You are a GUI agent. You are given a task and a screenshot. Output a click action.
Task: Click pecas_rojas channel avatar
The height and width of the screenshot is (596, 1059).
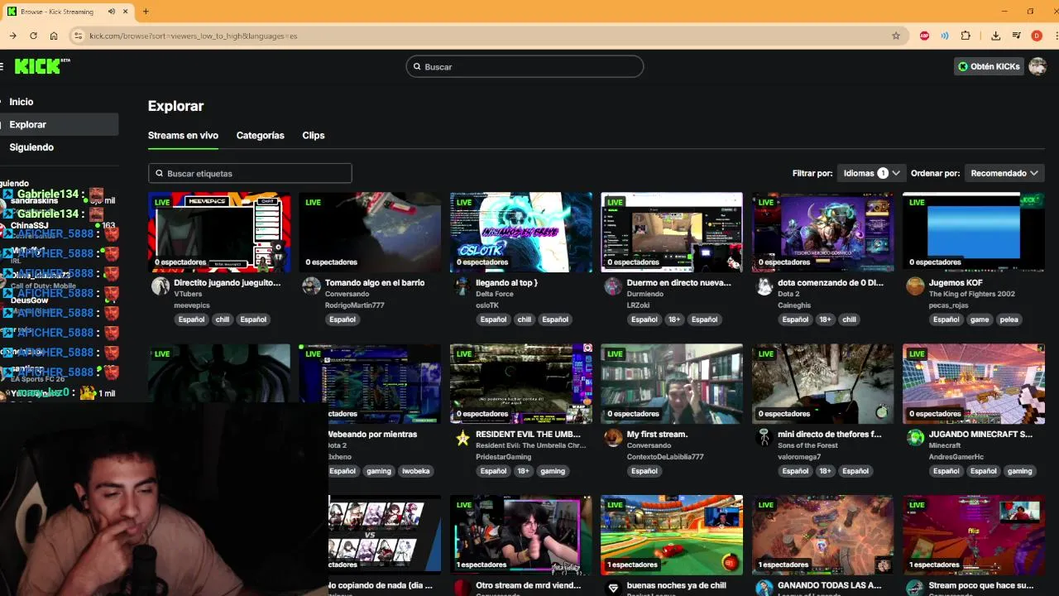915,286
